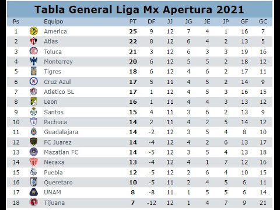Image resolution: width=280 pixels, height=210 pixels.
Task: Click the Cruz Azul crest icon
Action: point(34,82)
